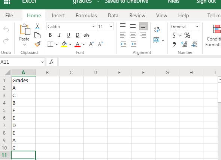Click the Grow Font size icon
The image size is (221, 160).
(91, 44)
